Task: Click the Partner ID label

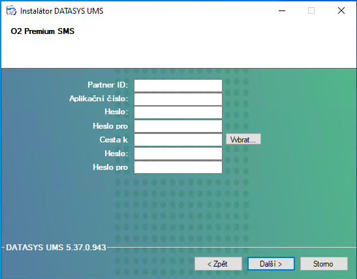Action: (108, 85)
